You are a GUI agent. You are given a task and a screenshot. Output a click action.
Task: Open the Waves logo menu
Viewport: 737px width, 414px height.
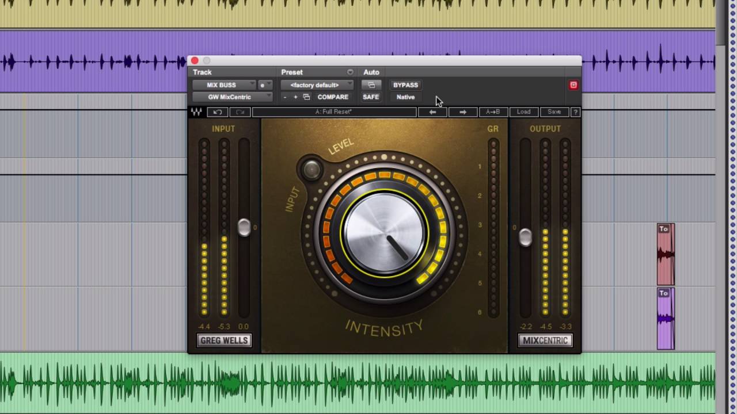[197, 112]
